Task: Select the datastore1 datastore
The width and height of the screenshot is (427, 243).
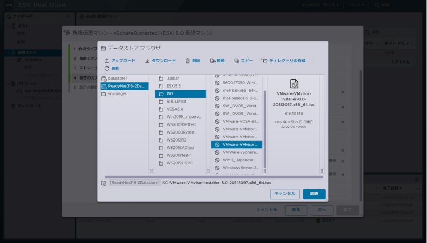Action: click(124, 78)
